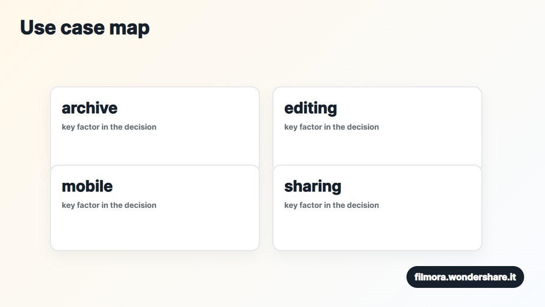This screenshot has height=307, width=545.
Task: Click the "editing" card title
Action: [311, 108]
